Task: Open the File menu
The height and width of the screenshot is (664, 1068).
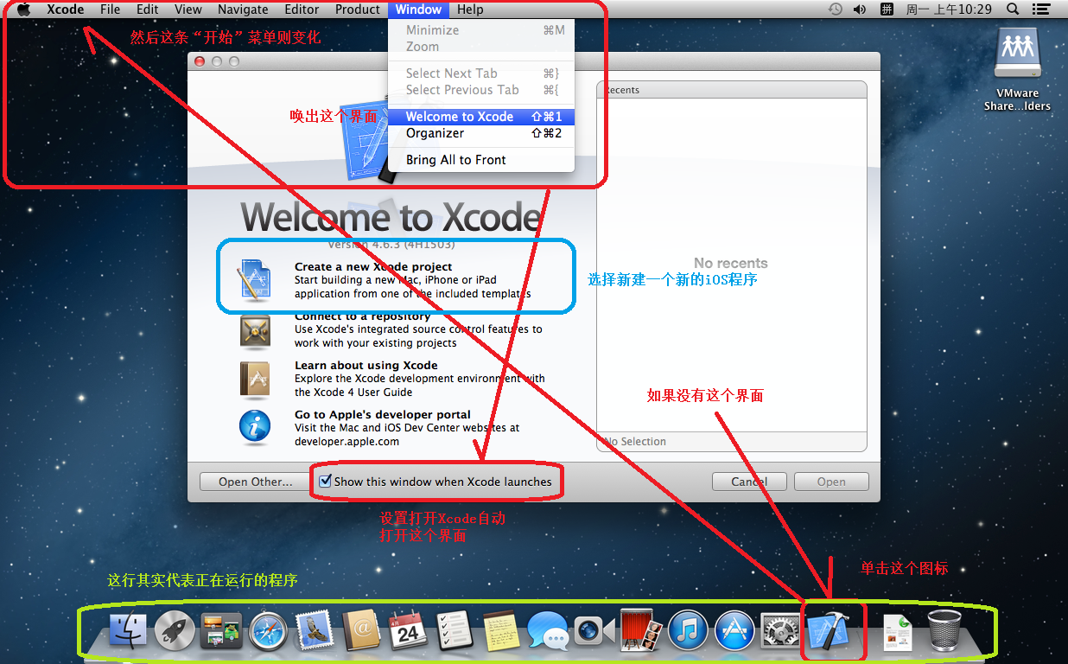Action: pyautogui.click(x=110, y=10)
